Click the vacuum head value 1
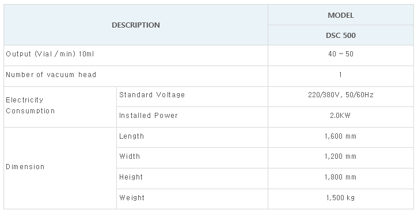Viewport: 418px width, 214px height. tap(340, 75)
